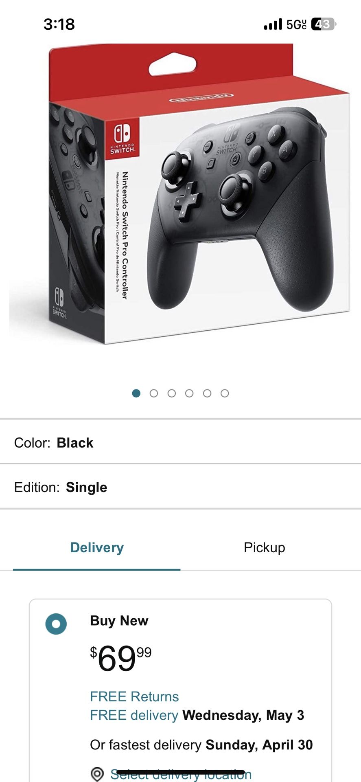Image resolution: width=361 pixels, height=782 pixels.
Task: Switch to the Pickup tab
Action: click(x=265, y=547)
